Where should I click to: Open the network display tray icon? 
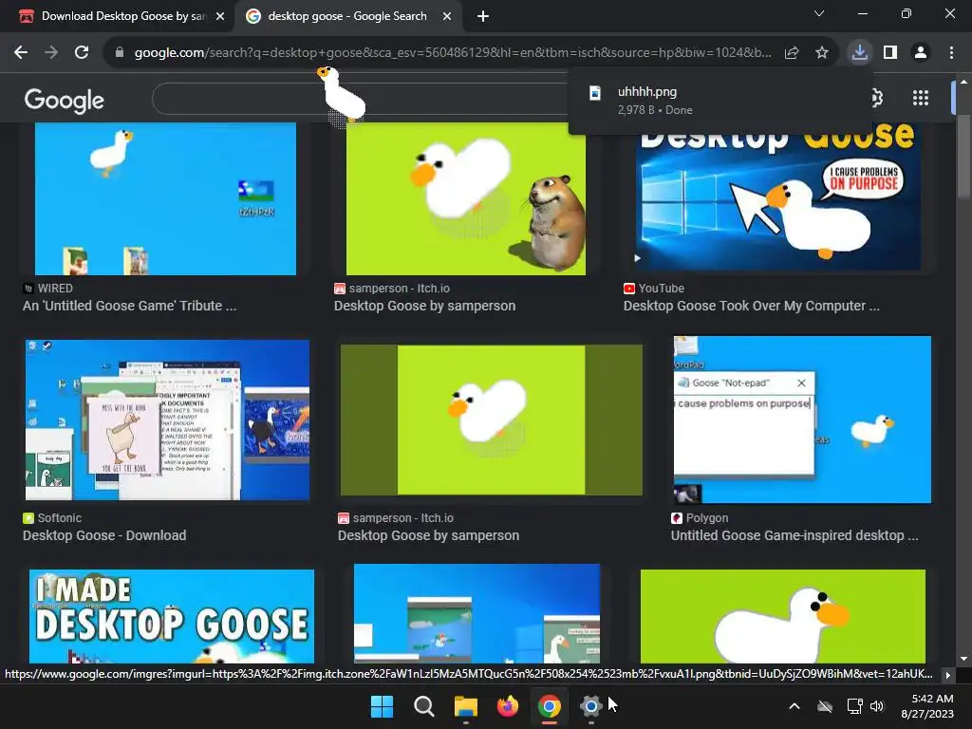click(x=855, y=706)
